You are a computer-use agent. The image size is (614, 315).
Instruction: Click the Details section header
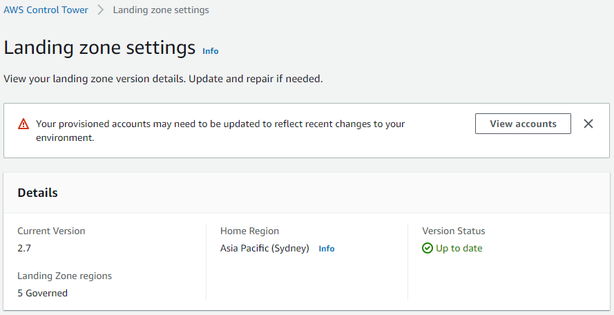tap(37, 193)
